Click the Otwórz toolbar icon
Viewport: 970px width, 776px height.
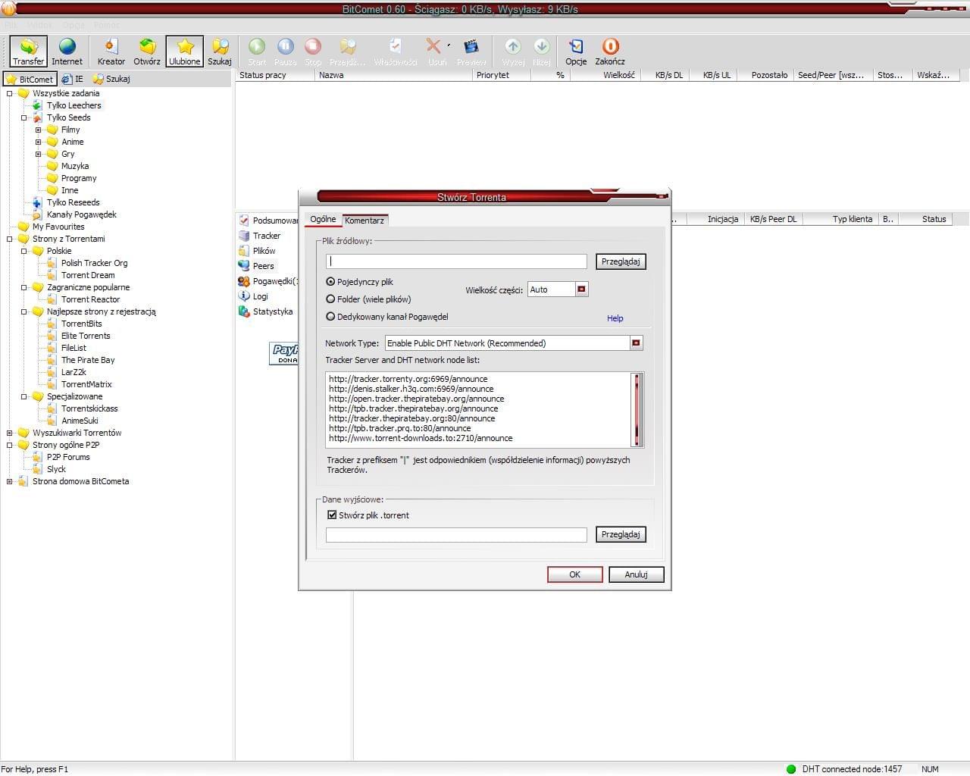[x=147, y=51]
